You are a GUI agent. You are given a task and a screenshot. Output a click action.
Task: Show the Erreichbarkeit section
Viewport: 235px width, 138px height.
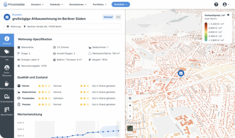[7, 99]
